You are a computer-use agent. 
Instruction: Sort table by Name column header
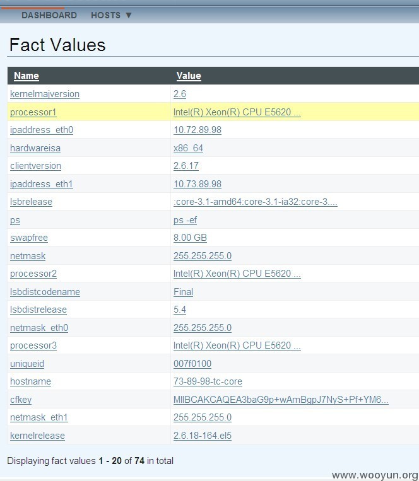(27, 76)
